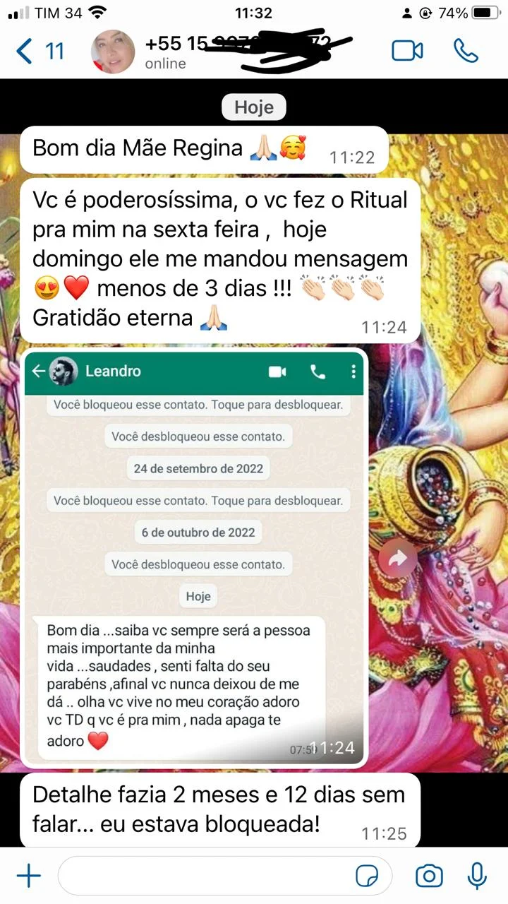
Task: Open the shared Leandro chat screenshot
Action: coord(194,558)
